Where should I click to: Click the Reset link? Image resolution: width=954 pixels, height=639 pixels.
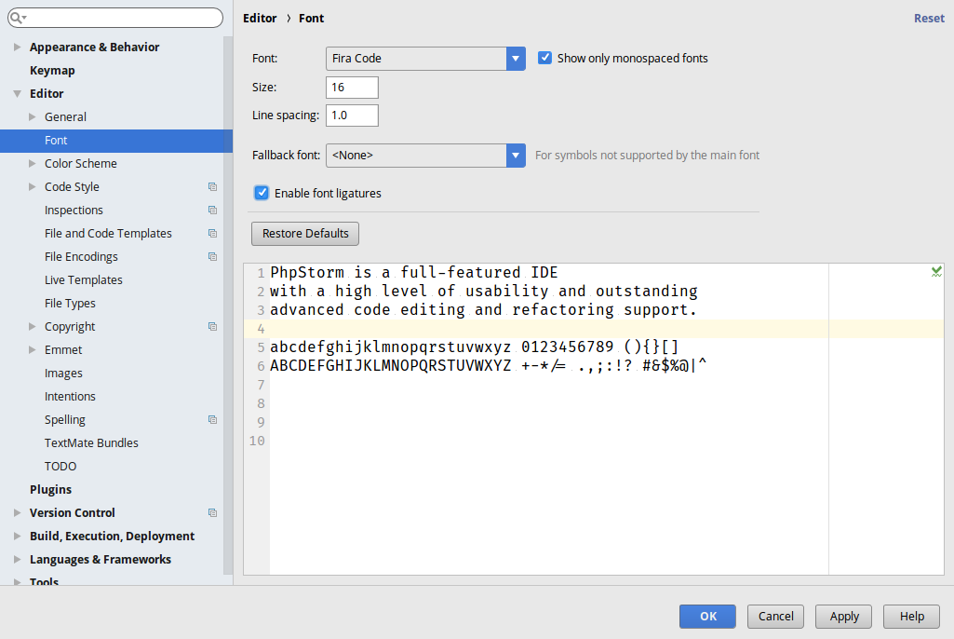coord(929,19)
